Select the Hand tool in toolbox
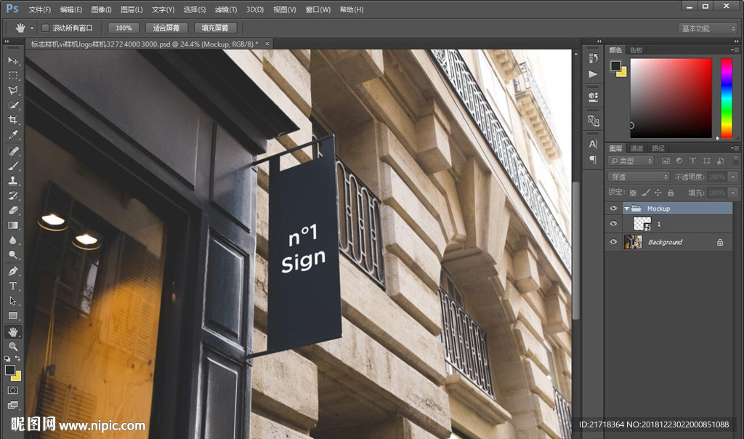 point(13,331)
